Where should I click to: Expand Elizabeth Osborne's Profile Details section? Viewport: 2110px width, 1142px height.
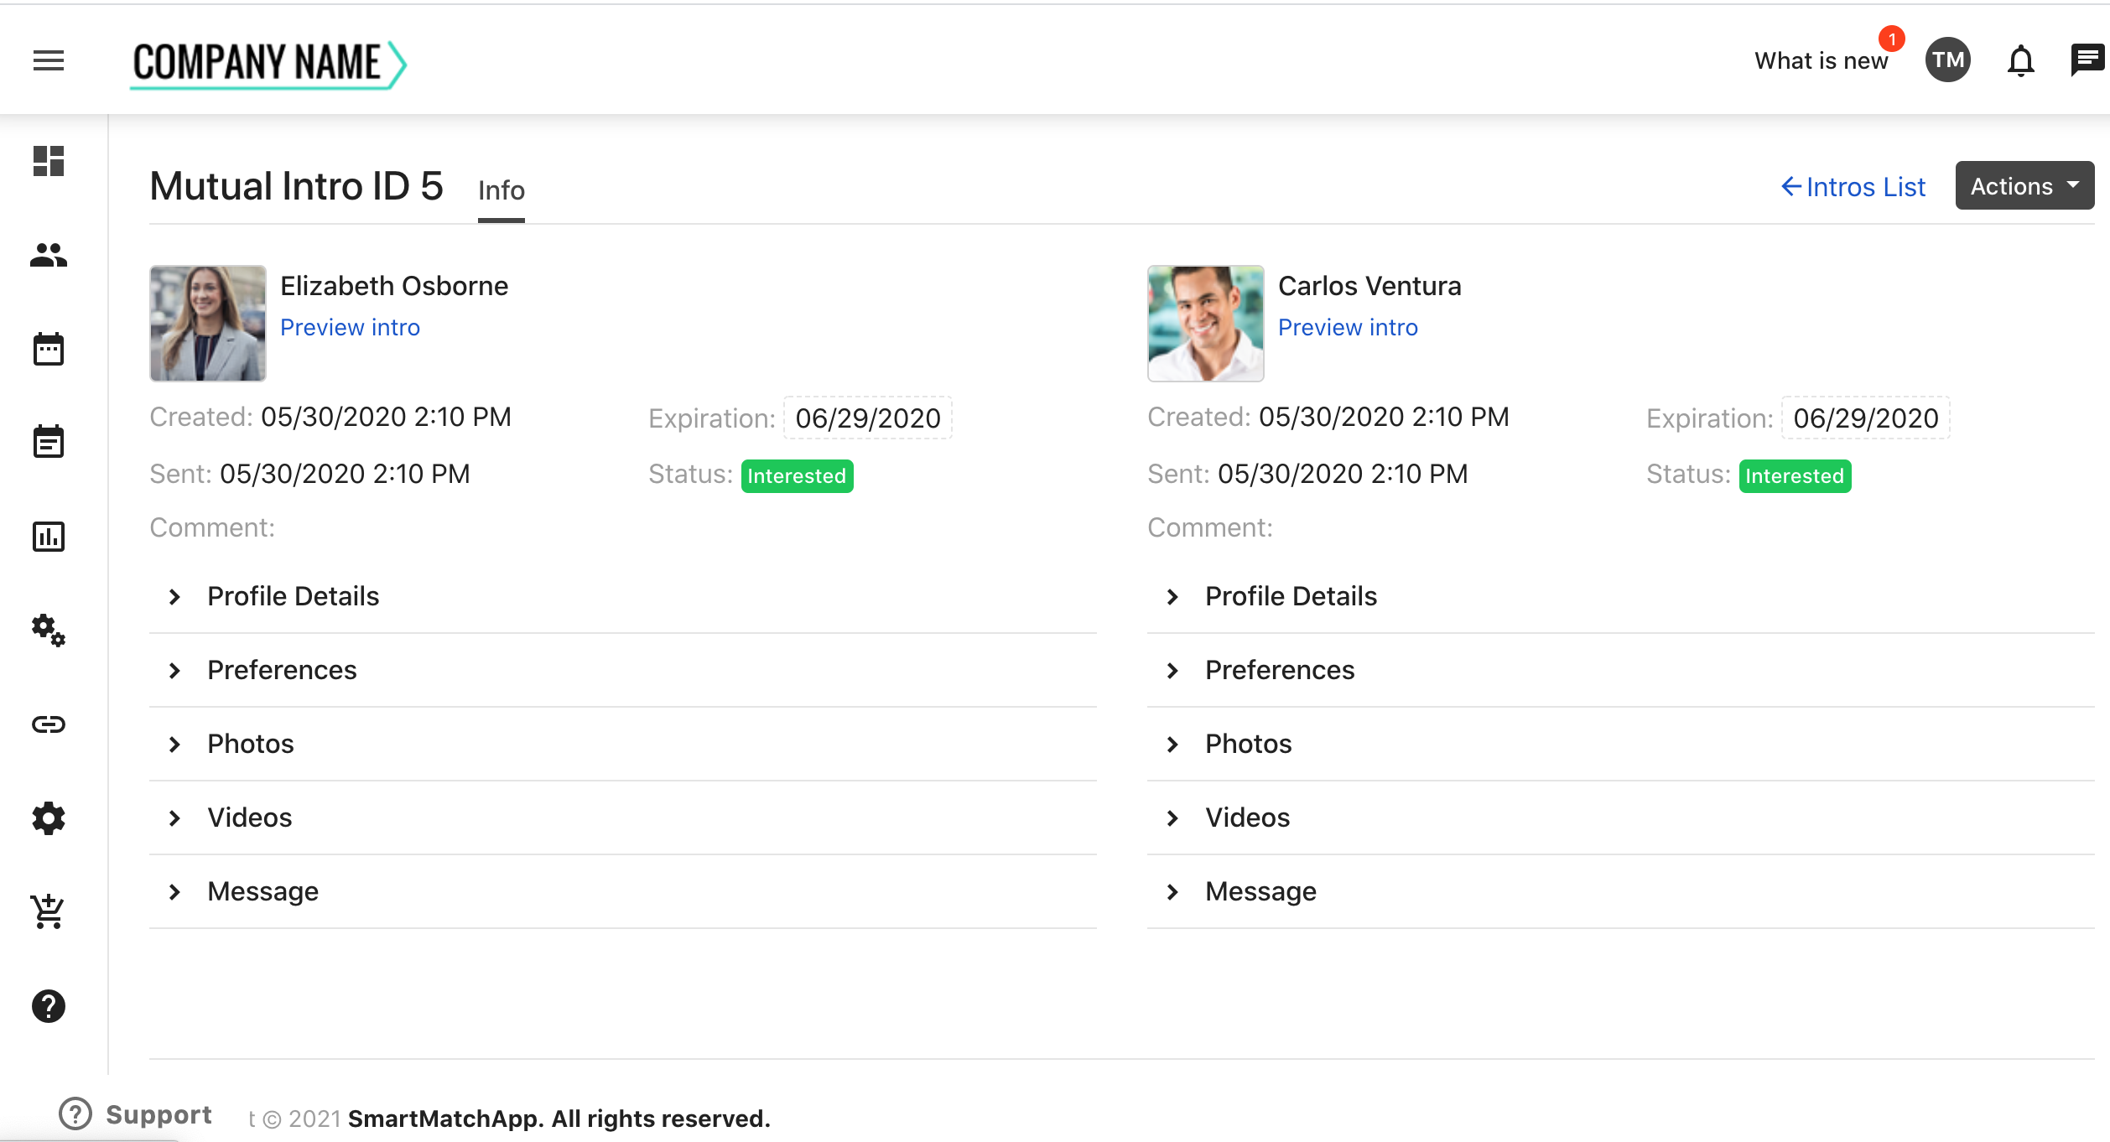coord(294,596)
